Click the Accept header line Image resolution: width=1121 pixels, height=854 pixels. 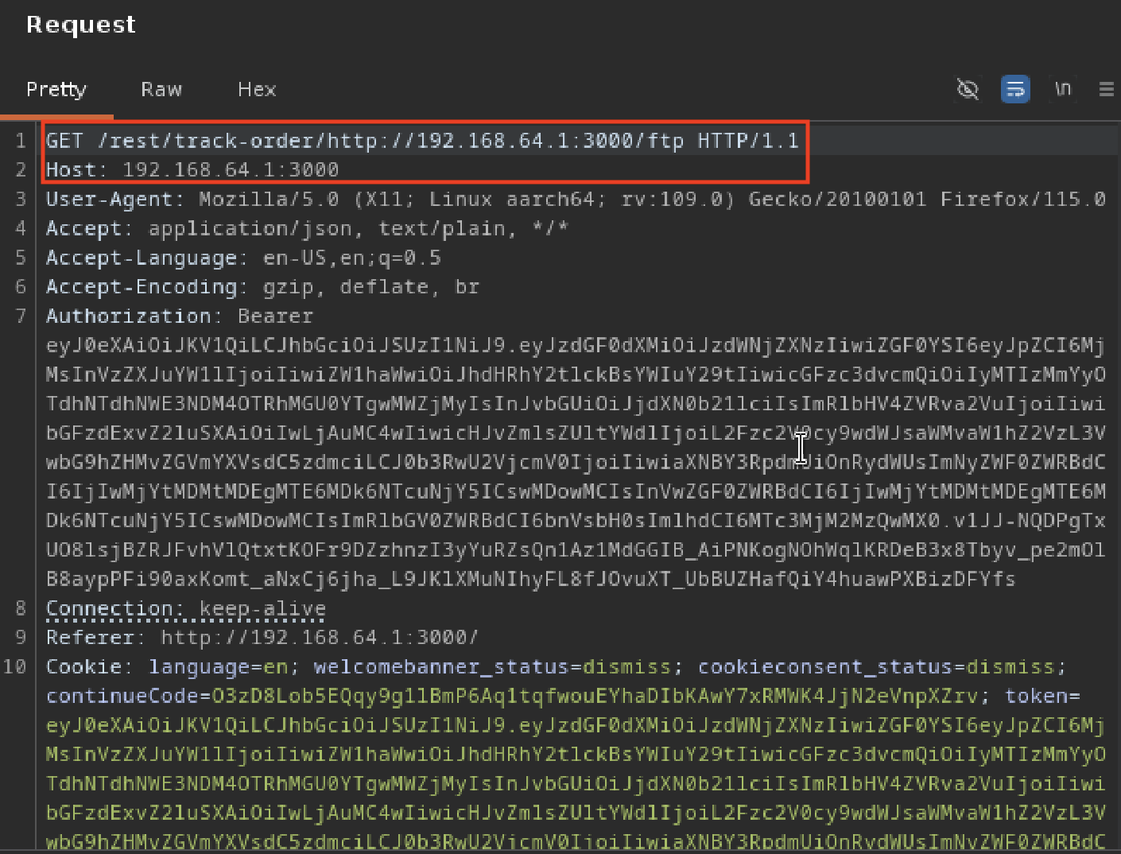tap(308, 228)
